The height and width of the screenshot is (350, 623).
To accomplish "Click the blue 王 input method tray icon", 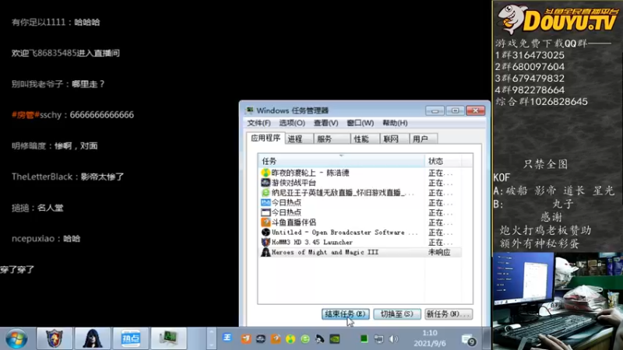I will pos(227,338).
